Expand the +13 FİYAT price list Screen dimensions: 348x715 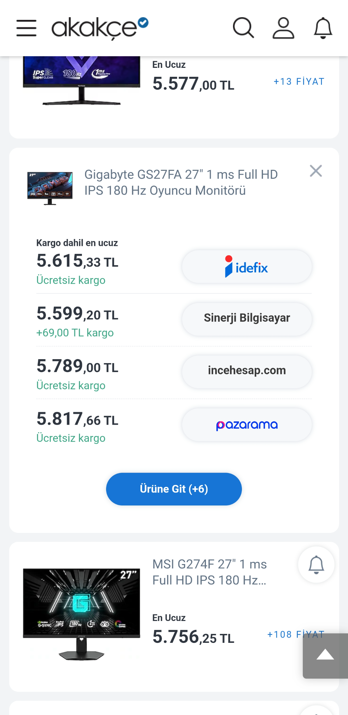pyautogui.click(x=299, y=81)
